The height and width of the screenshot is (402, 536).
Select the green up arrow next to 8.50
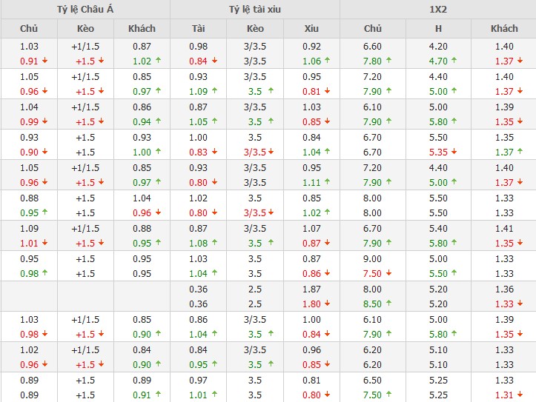pos(388,304)
